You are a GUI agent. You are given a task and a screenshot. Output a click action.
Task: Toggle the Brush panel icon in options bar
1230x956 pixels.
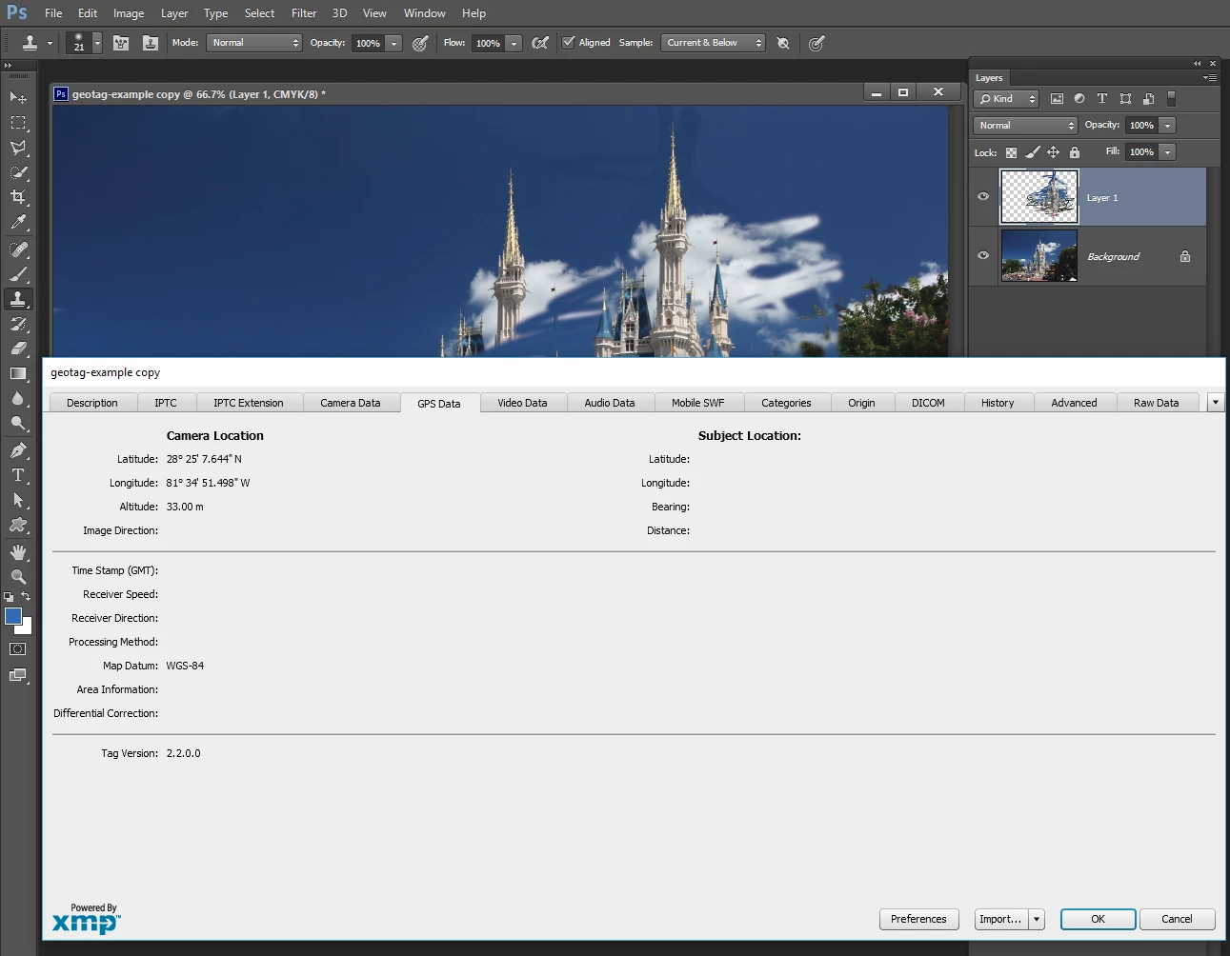(121, 43)
